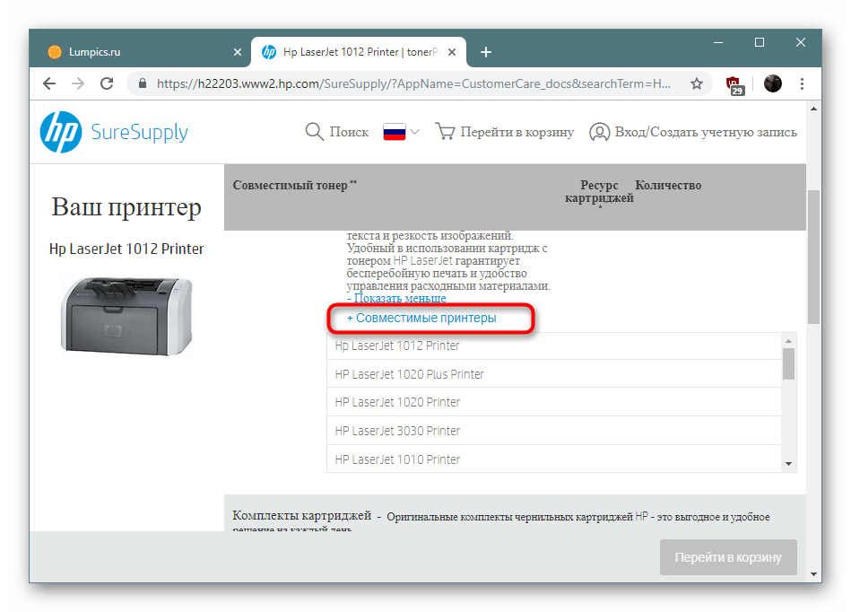851x612 pixels.
Task: Click the Ваш принтер heading
Action: tap(126, 207)
